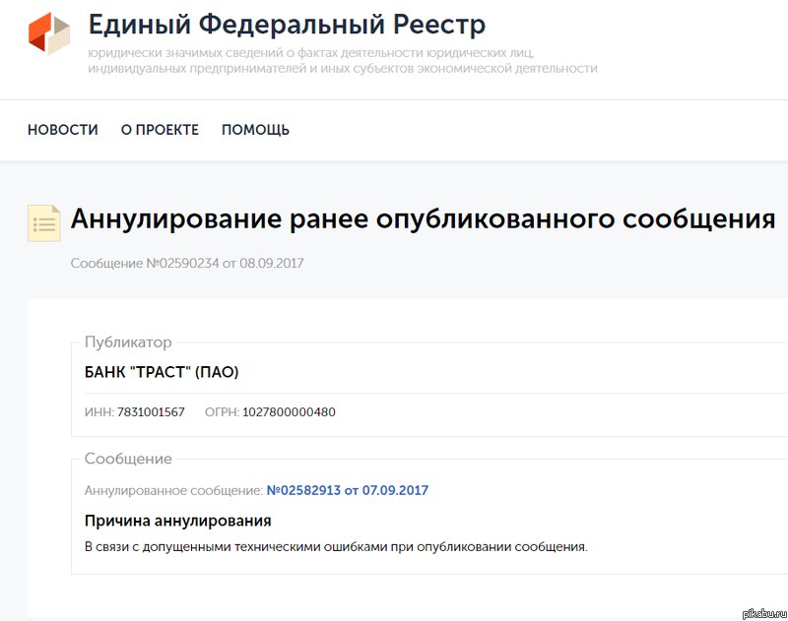Click the Публикатор section label
788x621 pixels.
pos(128,342)
